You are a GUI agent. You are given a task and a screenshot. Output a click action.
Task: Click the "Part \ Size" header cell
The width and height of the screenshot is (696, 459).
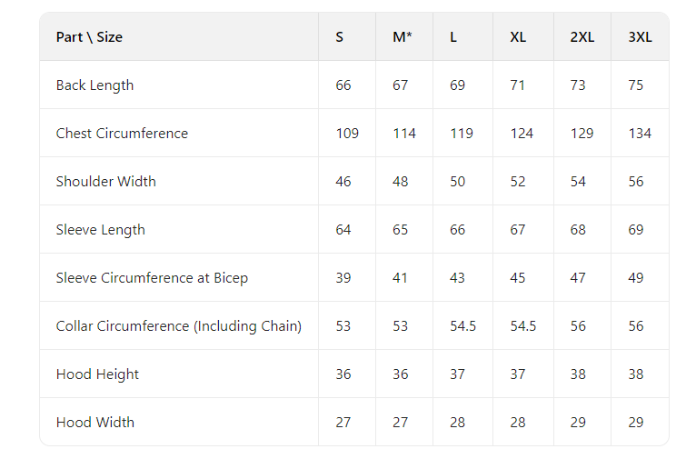click(x=89, y=37)
